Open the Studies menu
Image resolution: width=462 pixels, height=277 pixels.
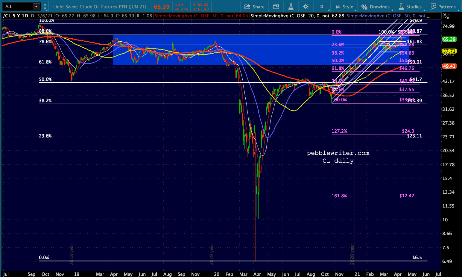point(410,7)
